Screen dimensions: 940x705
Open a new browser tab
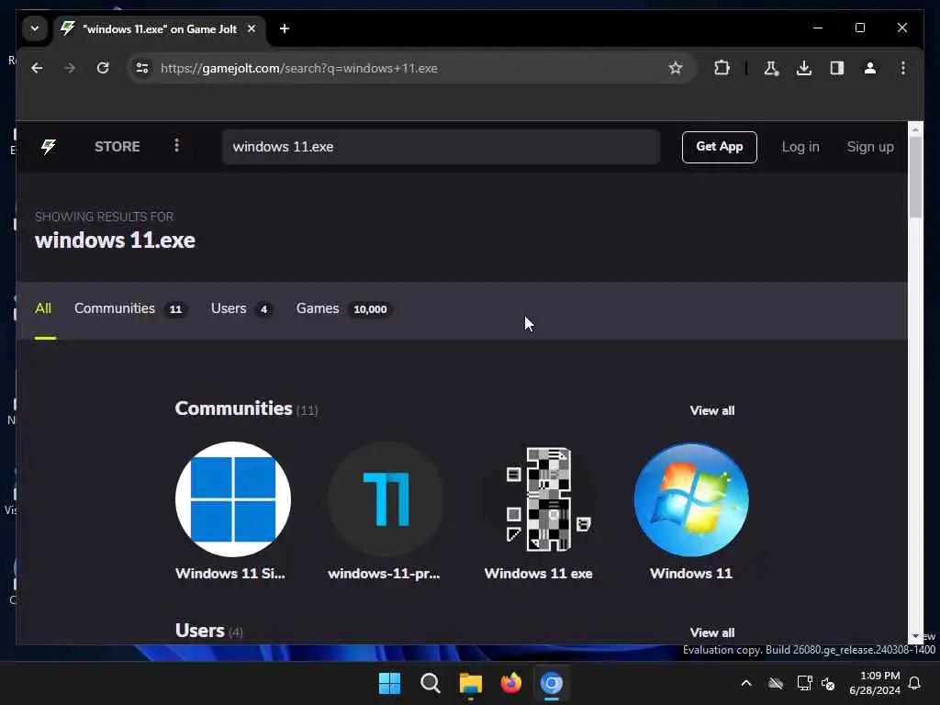point(285,28)
